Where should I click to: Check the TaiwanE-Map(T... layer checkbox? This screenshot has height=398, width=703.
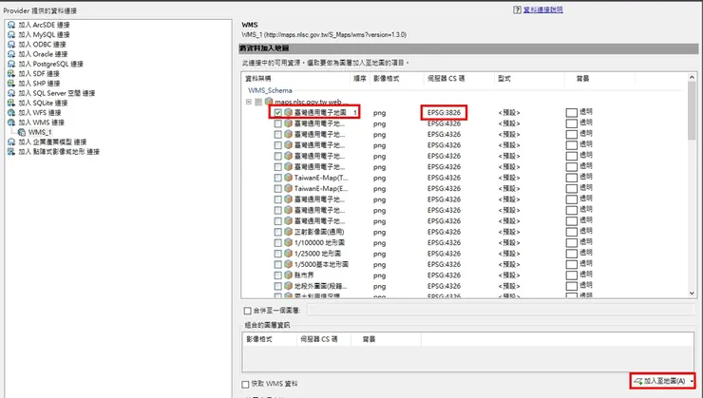(x=278, y=178)
